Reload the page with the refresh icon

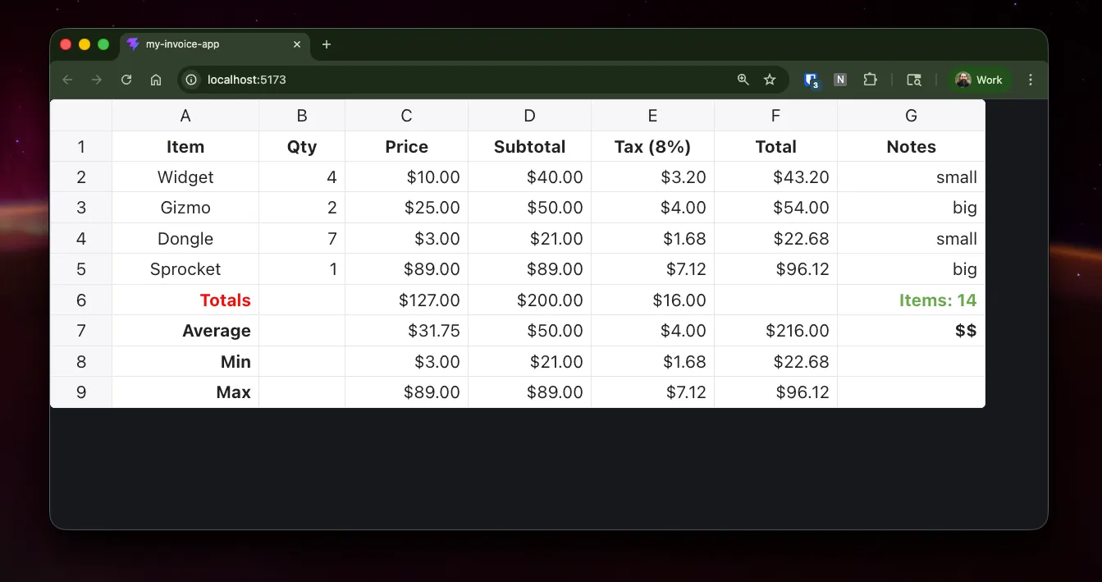tap(126, 80)
